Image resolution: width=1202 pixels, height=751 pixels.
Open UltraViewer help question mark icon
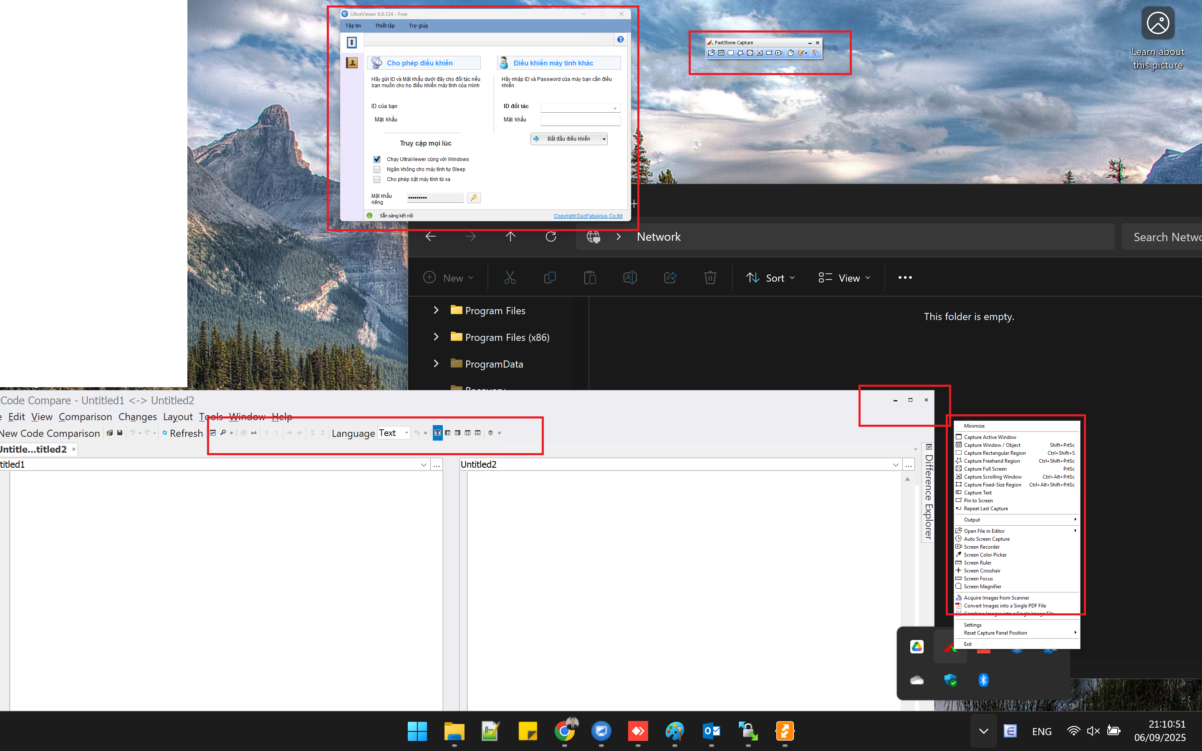pos(620,40)
